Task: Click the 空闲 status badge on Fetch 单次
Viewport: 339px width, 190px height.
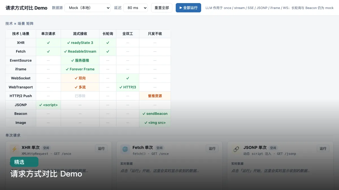Action: 160,148
